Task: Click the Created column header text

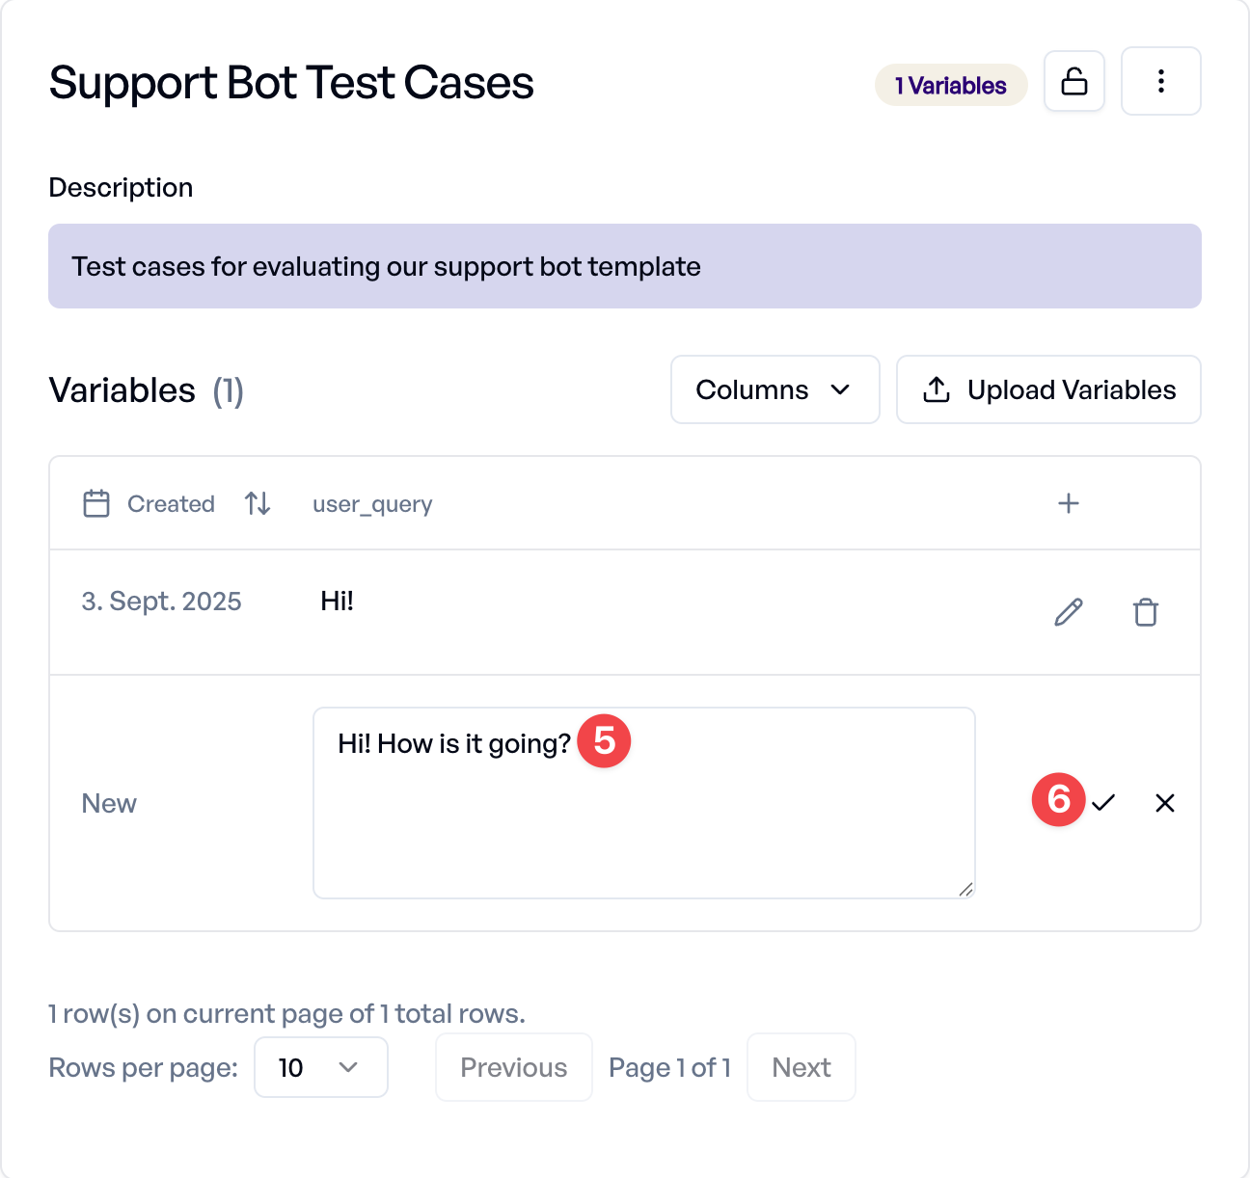Action: 171,503
